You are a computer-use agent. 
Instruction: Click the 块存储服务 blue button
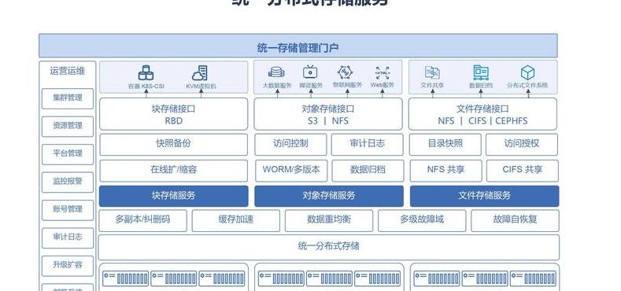click(173, 196)
